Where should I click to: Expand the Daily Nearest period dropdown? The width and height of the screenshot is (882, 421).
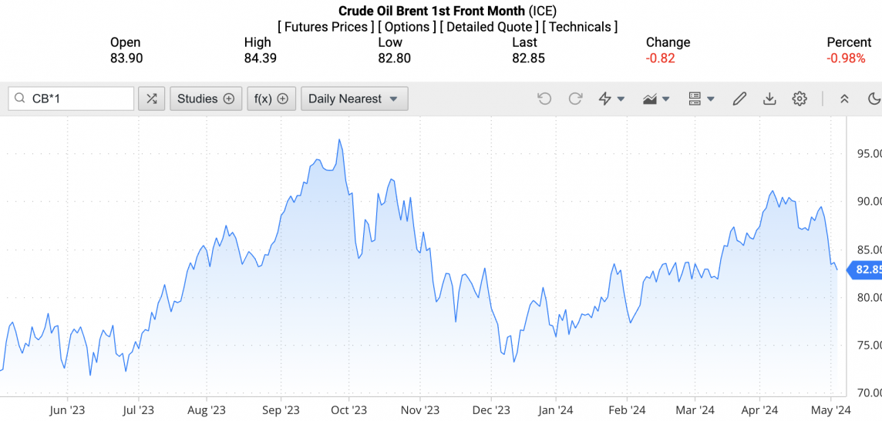pos(354,99)
